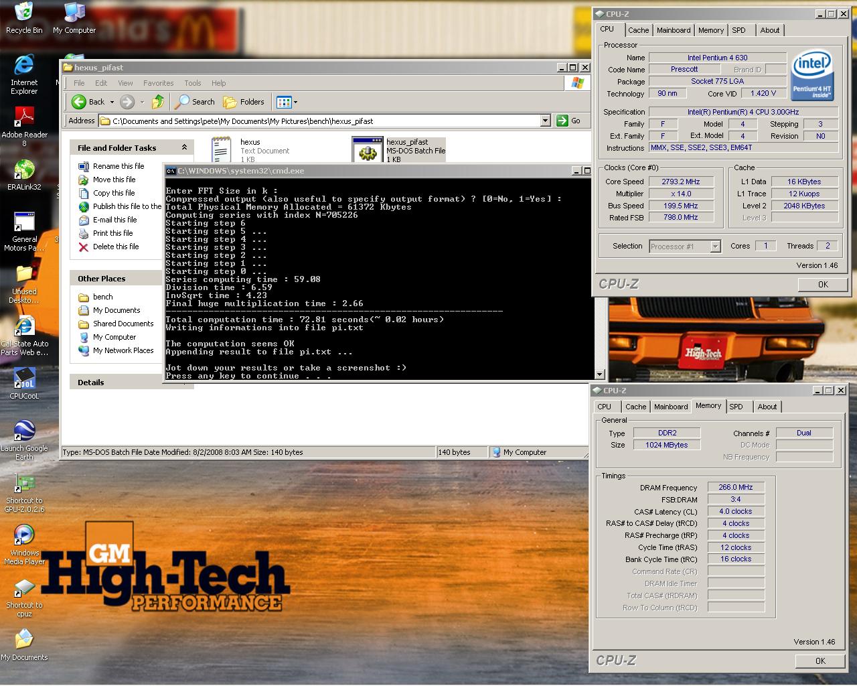Open the Forward button history dropdown arrow
The width and height of the screenshot is (857, 686).
[142, 102]
